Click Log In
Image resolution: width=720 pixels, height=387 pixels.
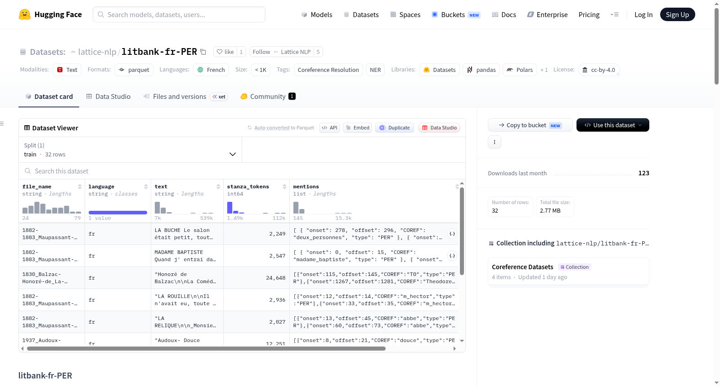[643, 14]
